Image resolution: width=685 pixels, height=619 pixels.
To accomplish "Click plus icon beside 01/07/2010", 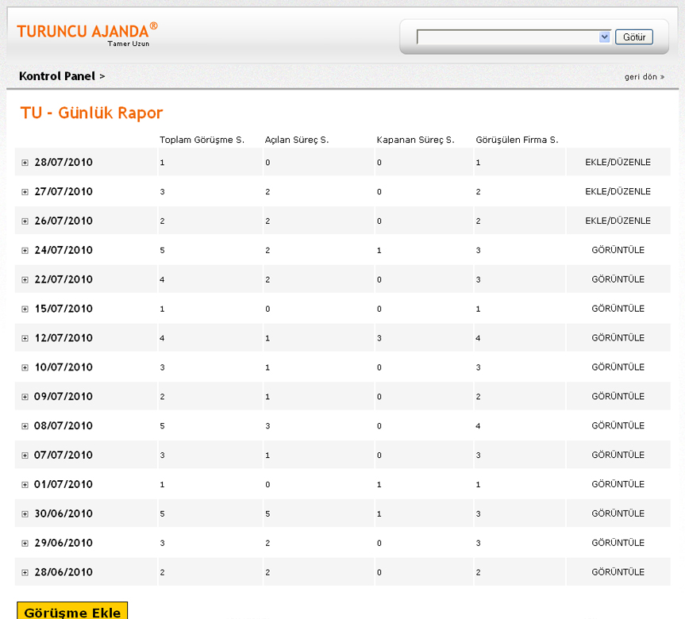I will coord(25,485).
